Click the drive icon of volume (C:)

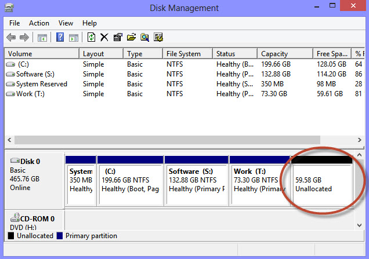point(10,64)
